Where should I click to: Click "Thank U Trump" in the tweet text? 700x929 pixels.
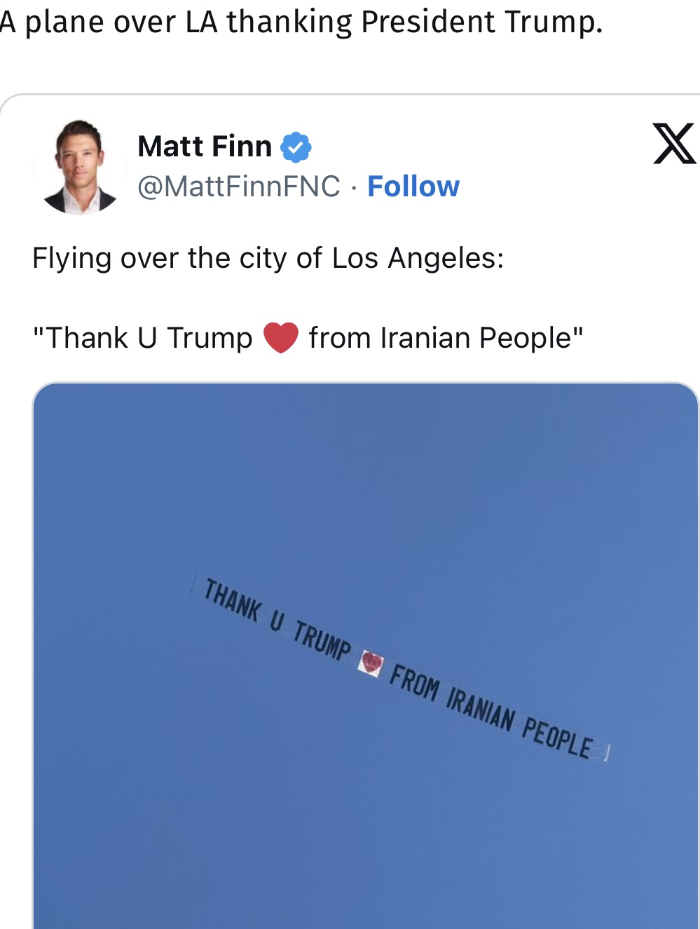pos(144,338)
